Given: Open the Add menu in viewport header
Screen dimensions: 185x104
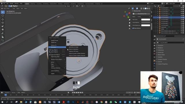Looking at the screenshot, I should [22, 8].
